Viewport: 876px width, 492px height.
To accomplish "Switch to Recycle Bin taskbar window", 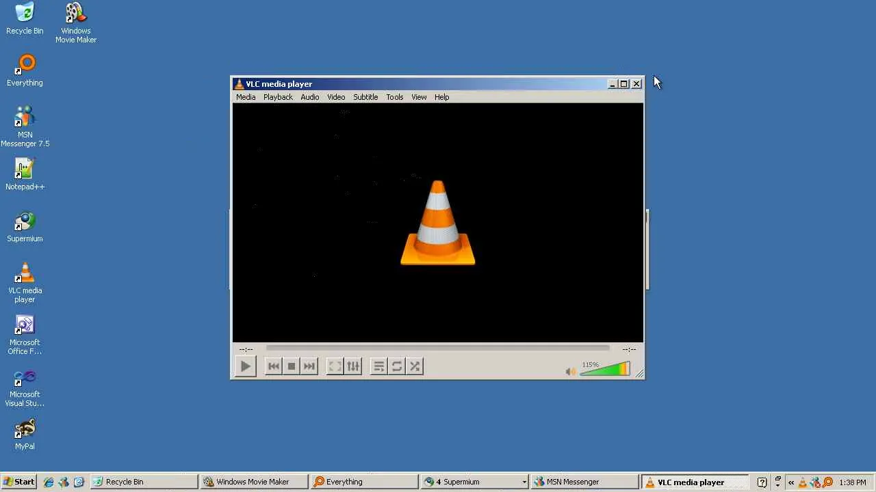I will (x=144, y=482).
